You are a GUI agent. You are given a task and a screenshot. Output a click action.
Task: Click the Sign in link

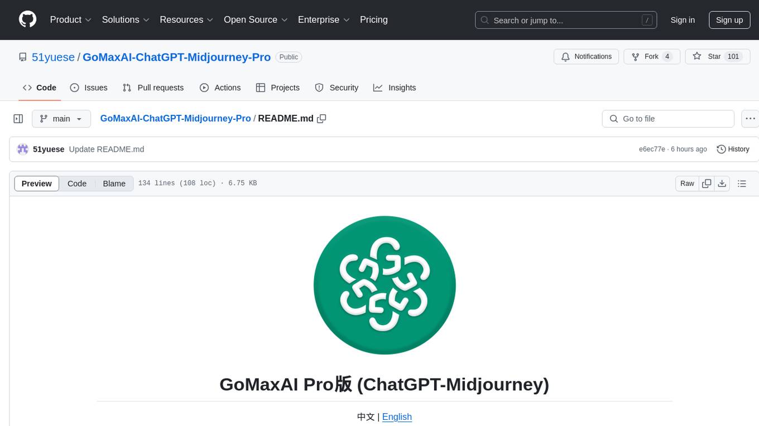[x=683, y=20]
